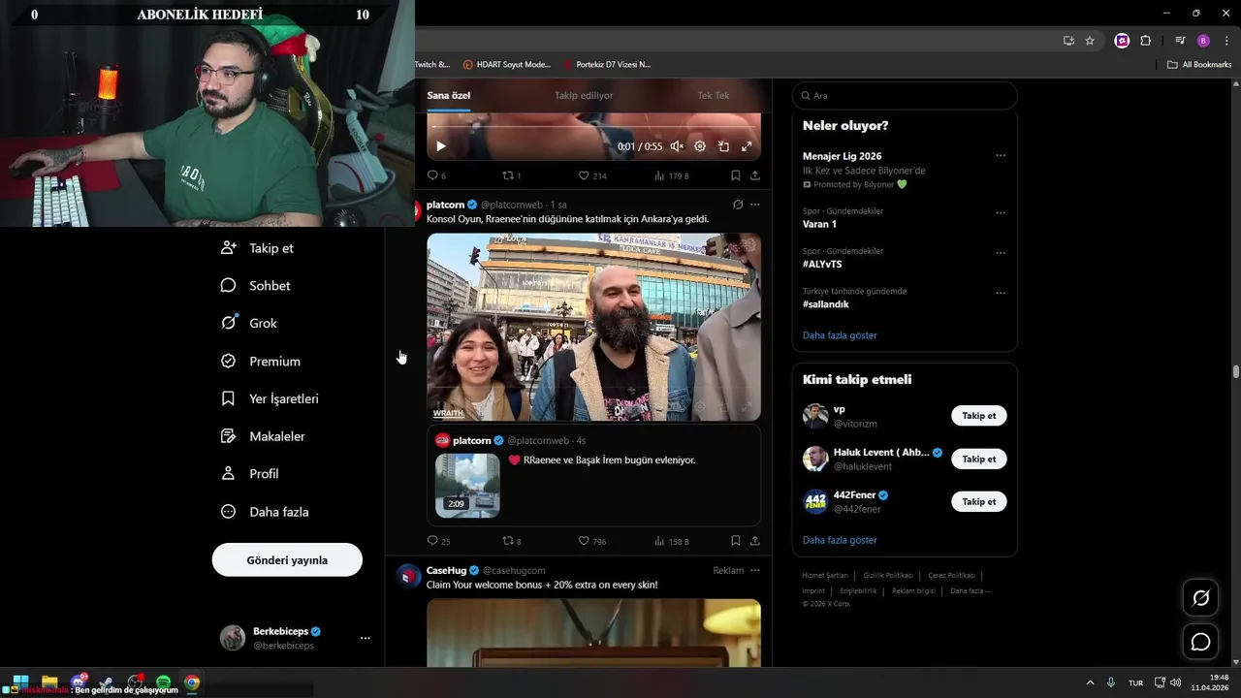Seek on the top video progress bar

[593, 127]
